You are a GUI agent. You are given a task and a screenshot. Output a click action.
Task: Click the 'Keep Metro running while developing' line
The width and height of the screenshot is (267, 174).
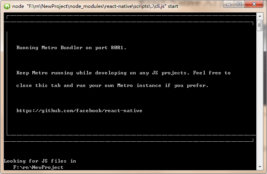[x=123, y=73]
